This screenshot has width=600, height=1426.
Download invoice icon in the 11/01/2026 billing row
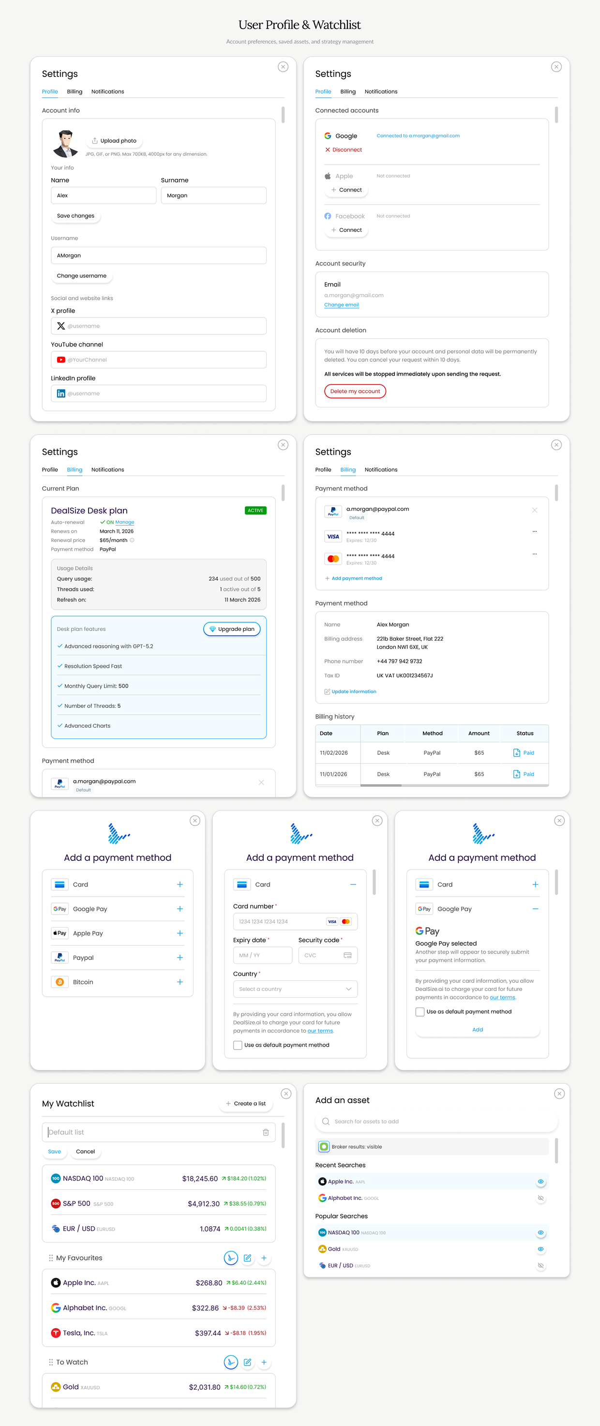pos(516,774)
